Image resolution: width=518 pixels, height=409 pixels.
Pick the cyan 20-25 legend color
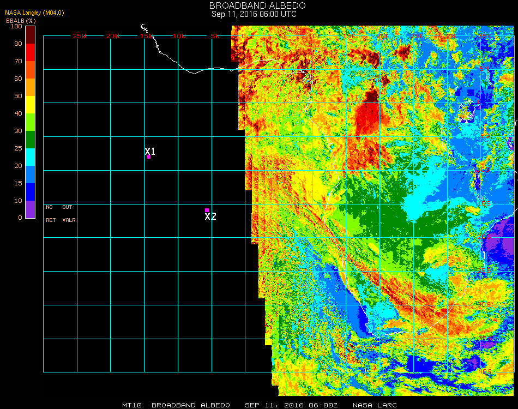coord(31,157)
